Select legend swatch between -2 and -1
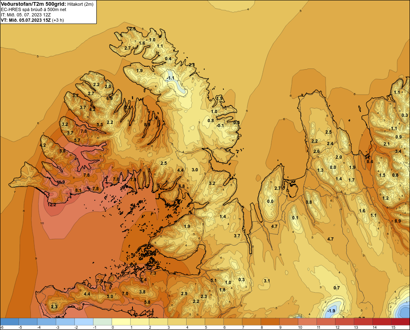Screen dimensions: 410x330 click(x=84, y=322)
